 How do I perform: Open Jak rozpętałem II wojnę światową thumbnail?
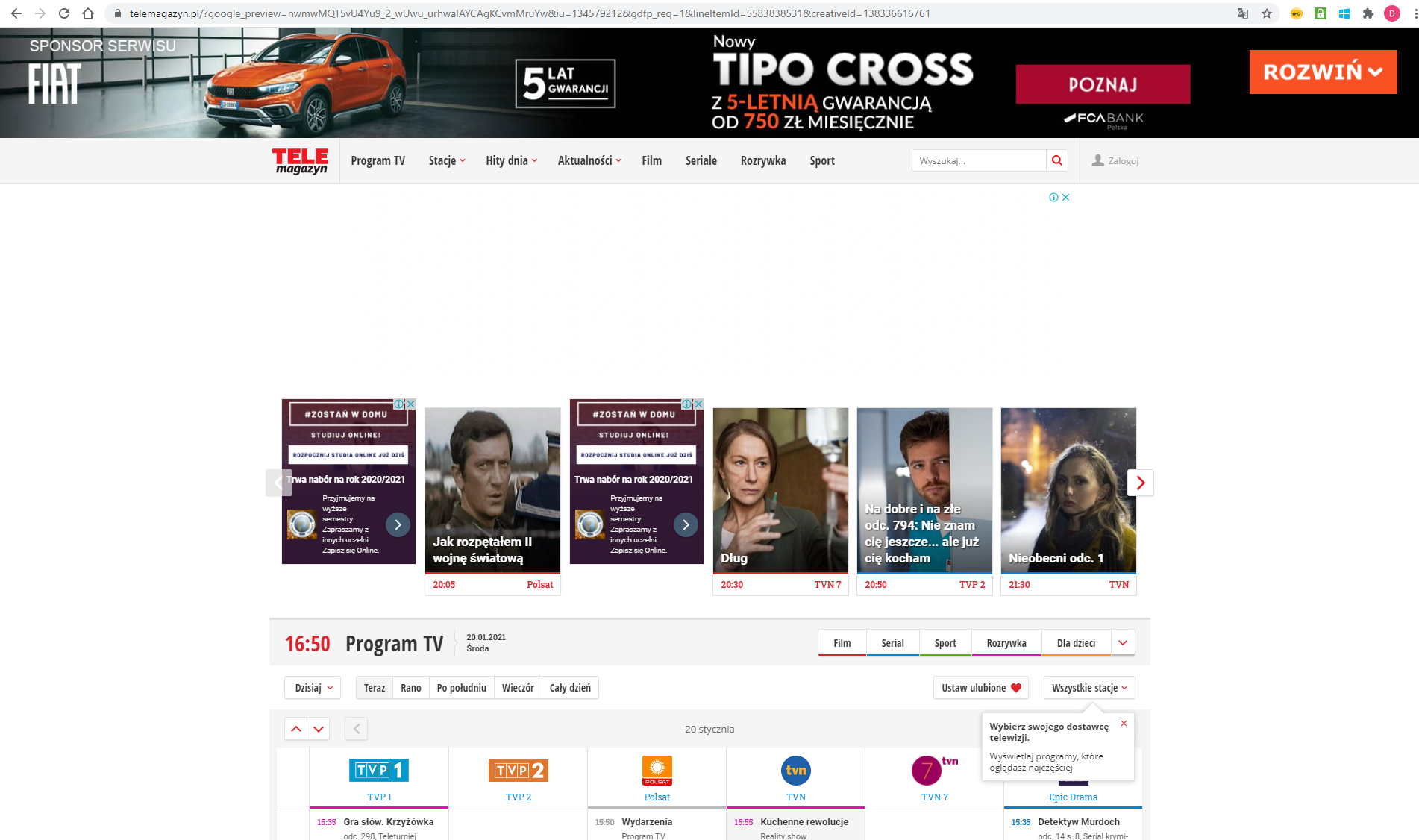point(492,490)
